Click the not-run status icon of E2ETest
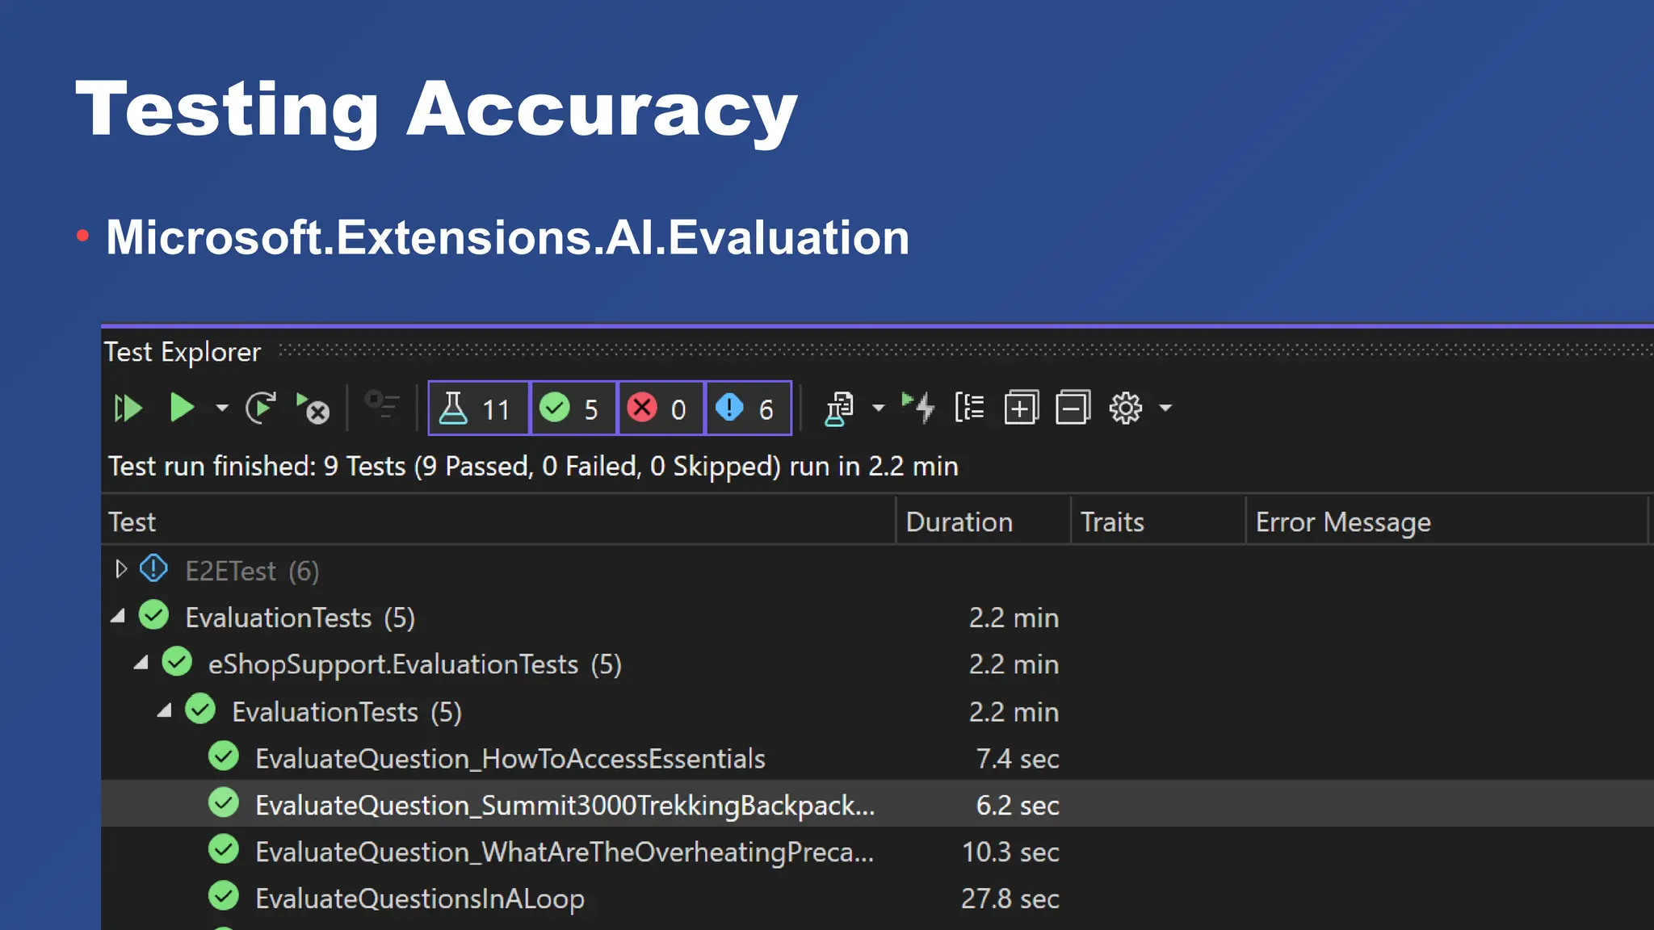The height and width of the screenshot is (930, 1654). (x=153, y=568)
